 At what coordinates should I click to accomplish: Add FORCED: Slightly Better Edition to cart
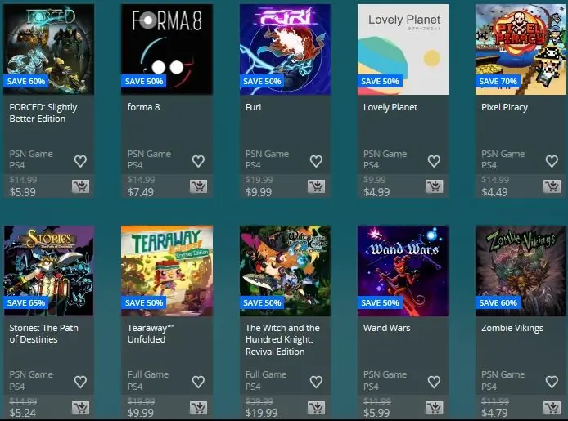pos(80,186)
